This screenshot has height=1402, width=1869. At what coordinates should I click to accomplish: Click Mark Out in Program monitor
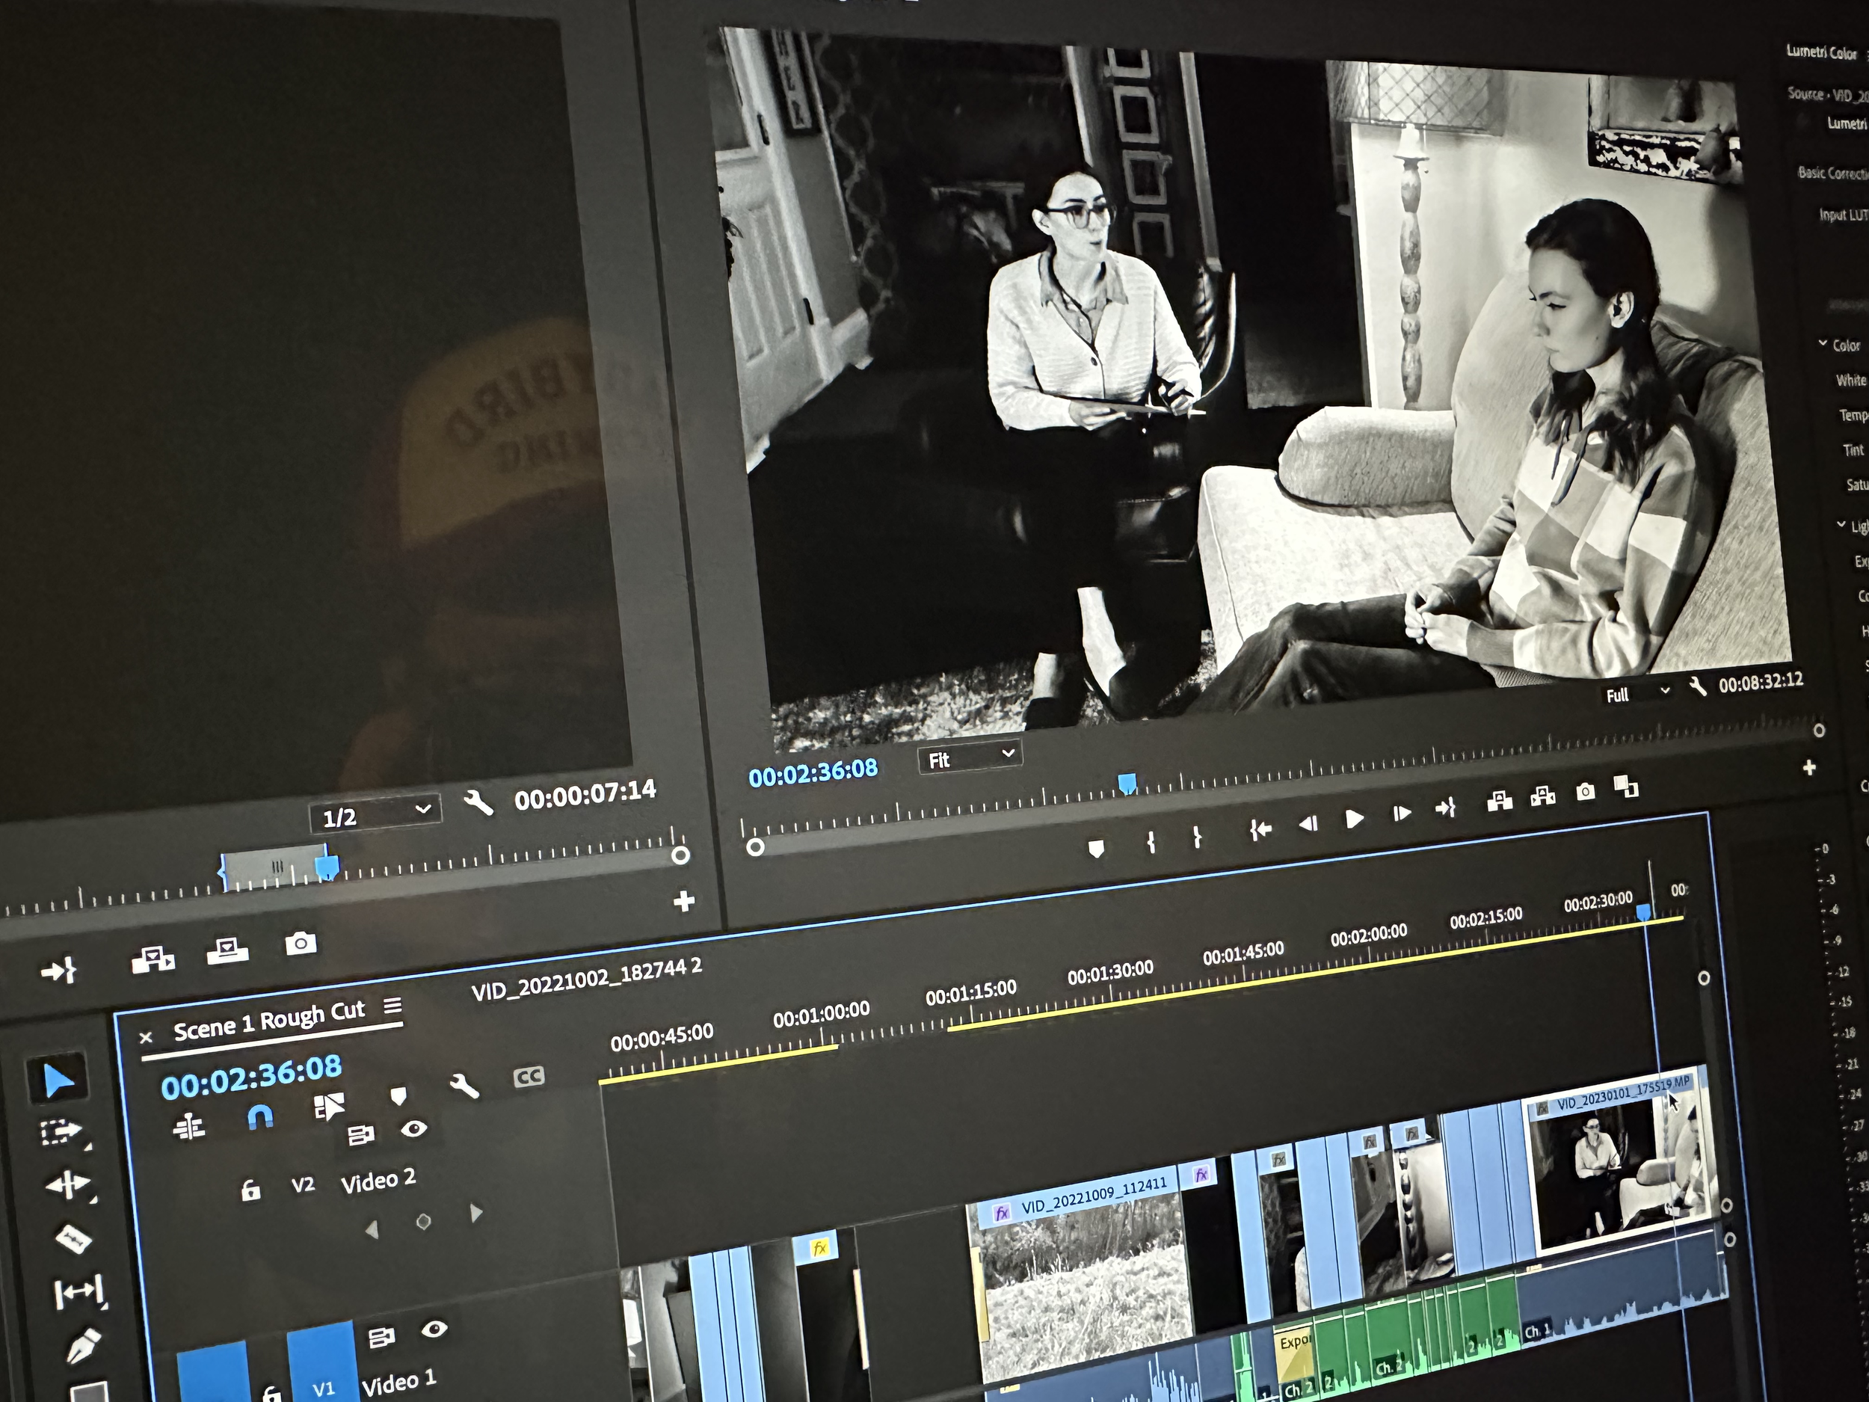click(x=1196, y=837)
